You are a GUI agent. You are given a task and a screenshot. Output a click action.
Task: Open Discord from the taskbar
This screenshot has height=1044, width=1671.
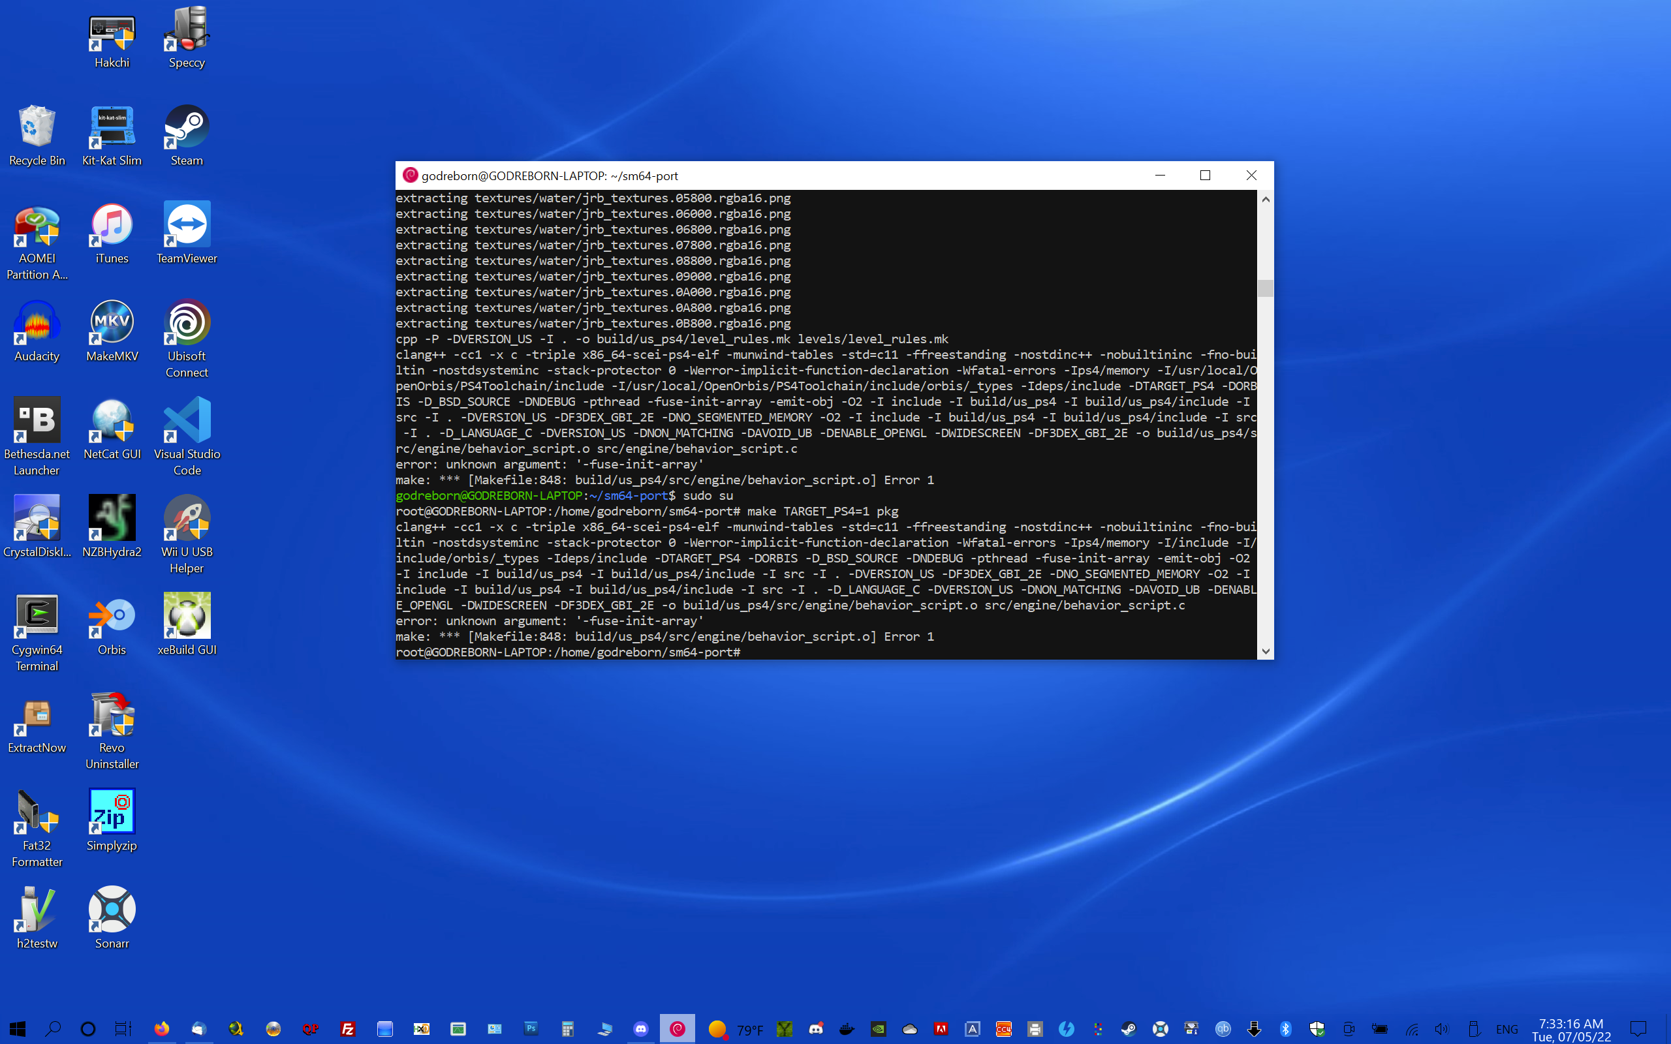[641, 1029]
